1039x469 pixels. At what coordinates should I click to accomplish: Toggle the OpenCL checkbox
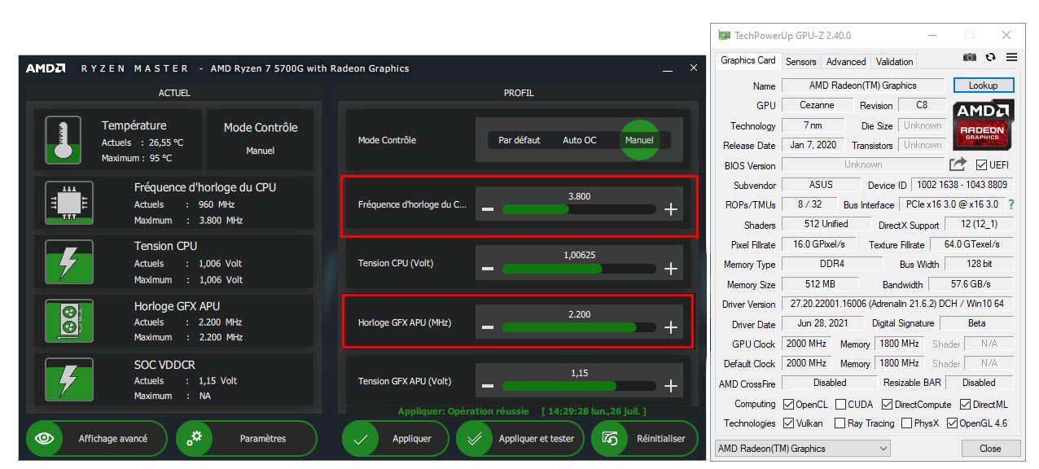(x=788, y=405)
